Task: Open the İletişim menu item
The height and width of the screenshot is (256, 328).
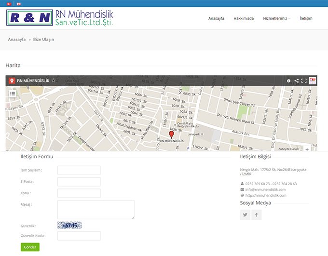Action: (x=306, y=18)
